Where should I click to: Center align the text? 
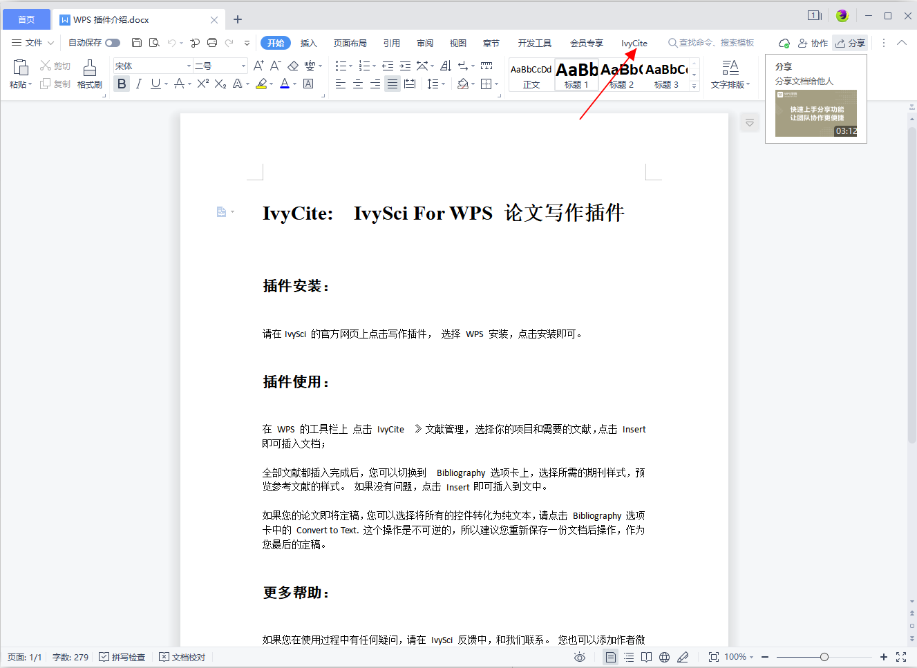[x=358, y=84]
